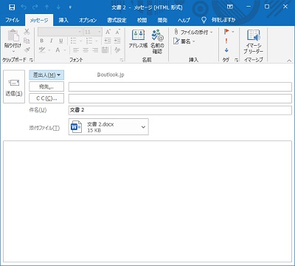Switch to the 挿入 tab

click(63, 20)
